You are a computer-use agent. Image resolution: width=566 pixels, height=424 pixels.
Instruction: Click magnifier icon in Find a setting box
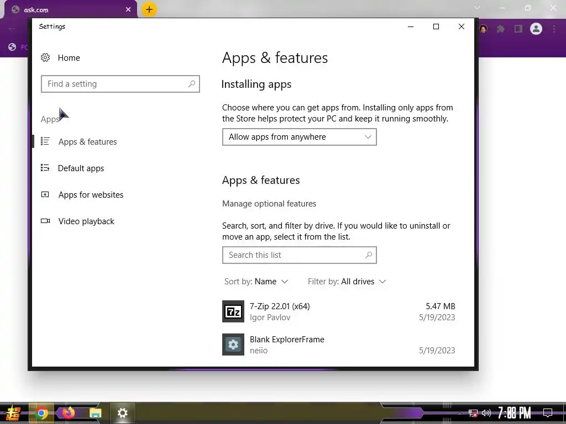(192, 84)
